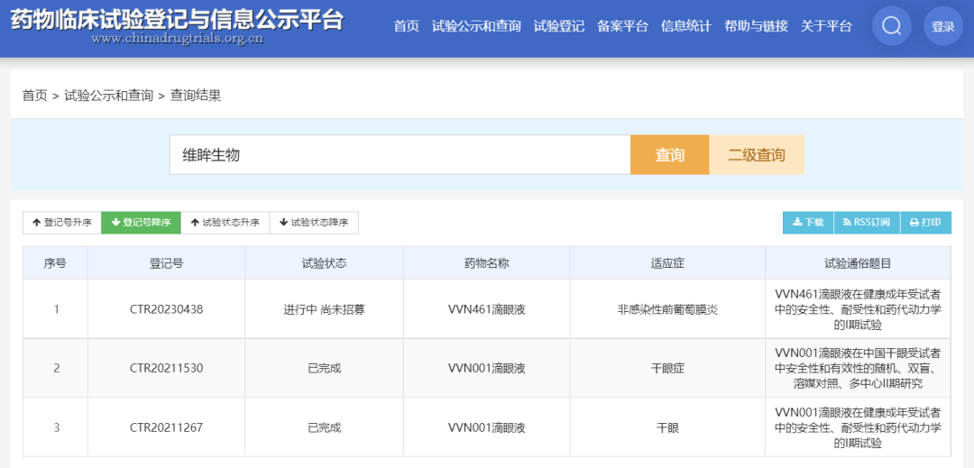Click the 试验通俗题目 column header

tap(858, 263)
